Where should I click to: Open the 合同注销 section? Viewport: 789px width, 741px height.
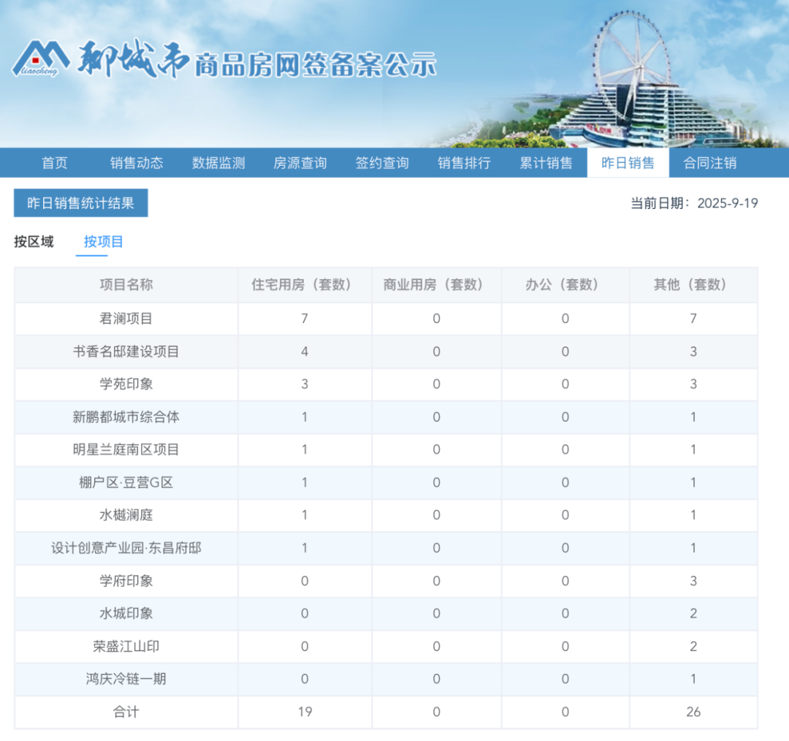pyautogui.click(x=710, y=162)
